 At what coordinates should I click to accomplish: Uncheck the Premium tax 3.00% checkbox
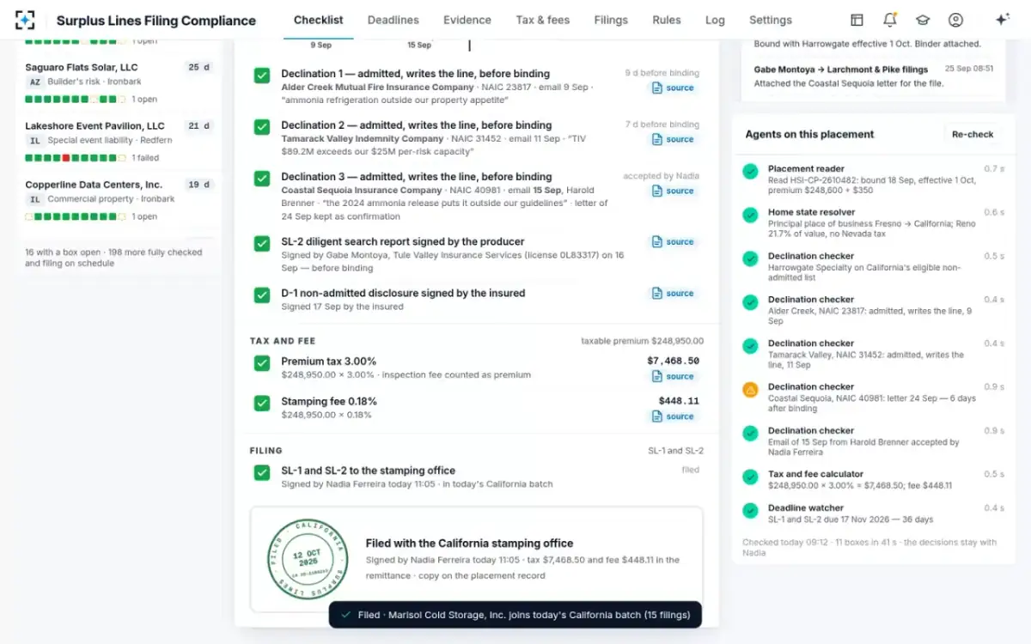(262, 363)
